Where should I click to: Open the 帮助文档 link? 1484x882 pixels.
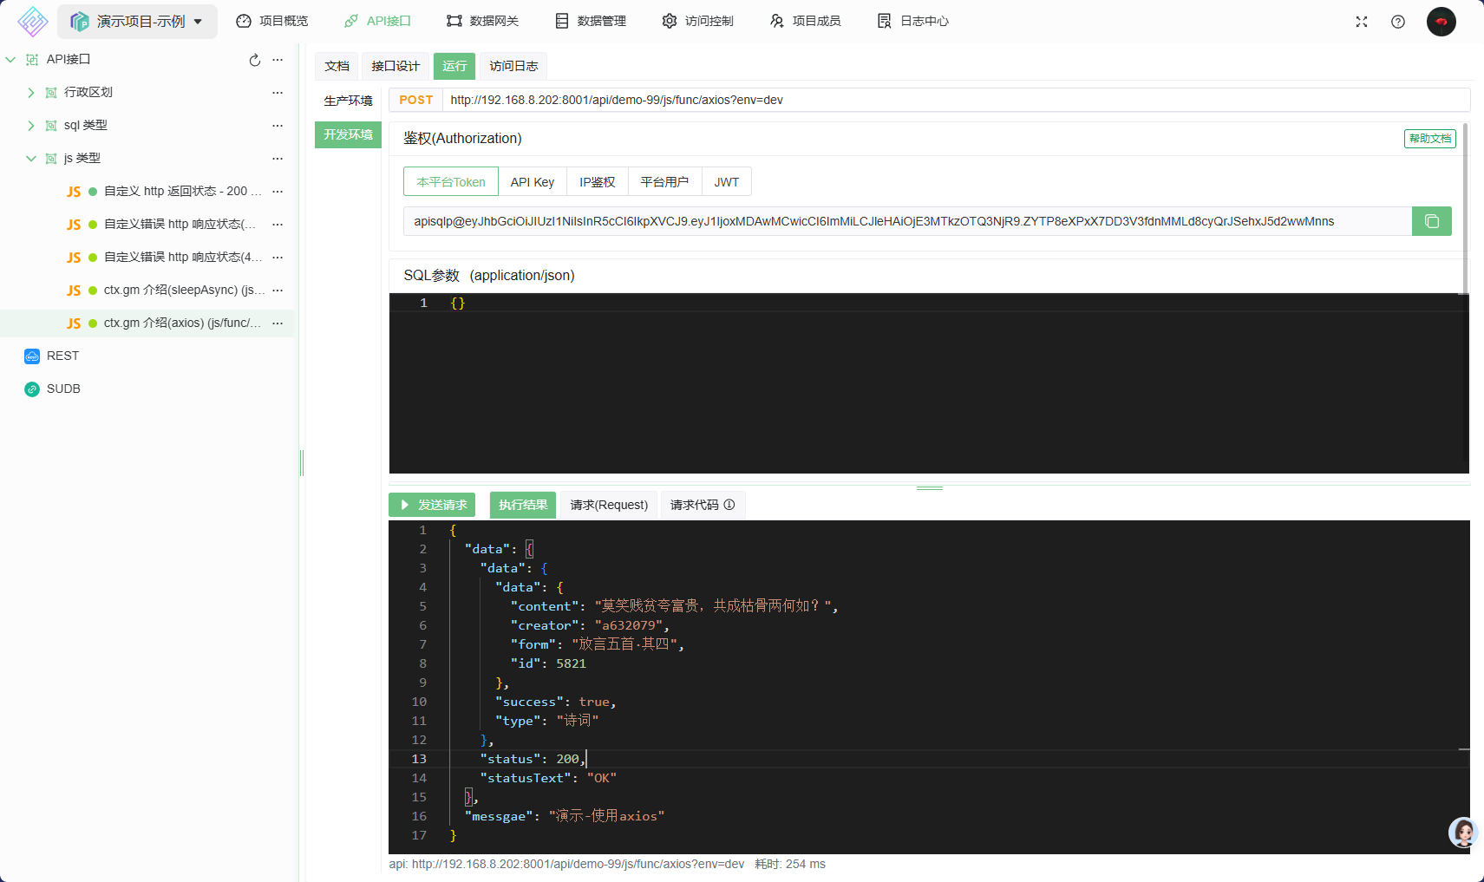pyautogui.click(x=1429, y=139)
